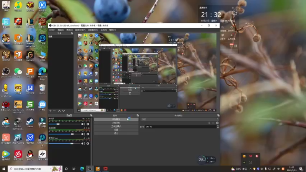
Task: Undock the Scene Transitions panel via pop-out icon
Action: [218, 115]
